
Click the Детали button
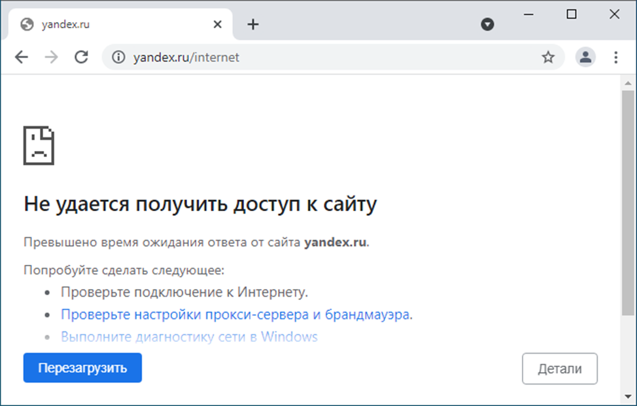coord(560,369)
